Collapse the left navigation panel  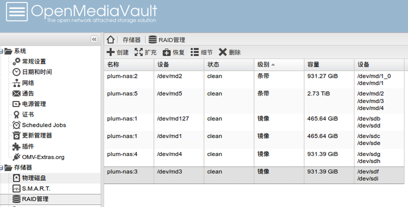point(94,39)
